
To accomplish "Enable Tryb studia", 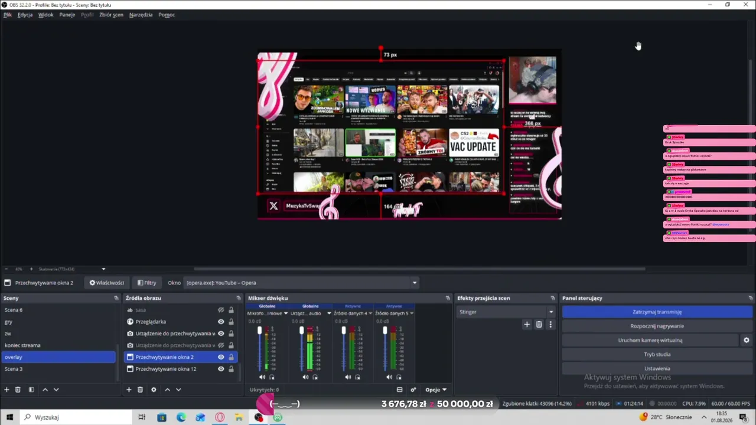I will point(657,354).
